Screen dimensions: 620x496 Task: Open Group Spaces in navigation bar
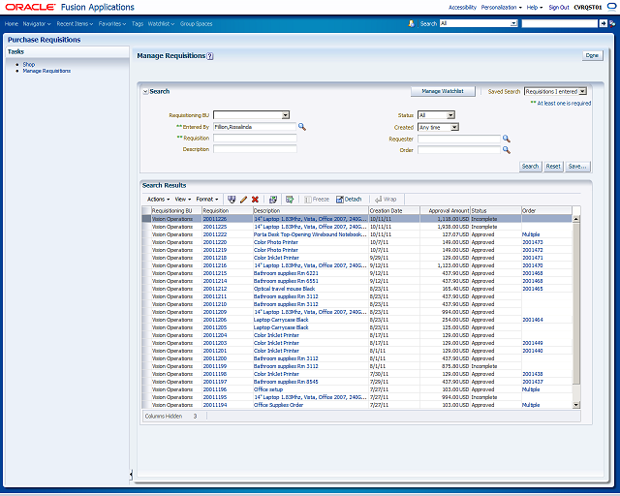tap(196, 23)
